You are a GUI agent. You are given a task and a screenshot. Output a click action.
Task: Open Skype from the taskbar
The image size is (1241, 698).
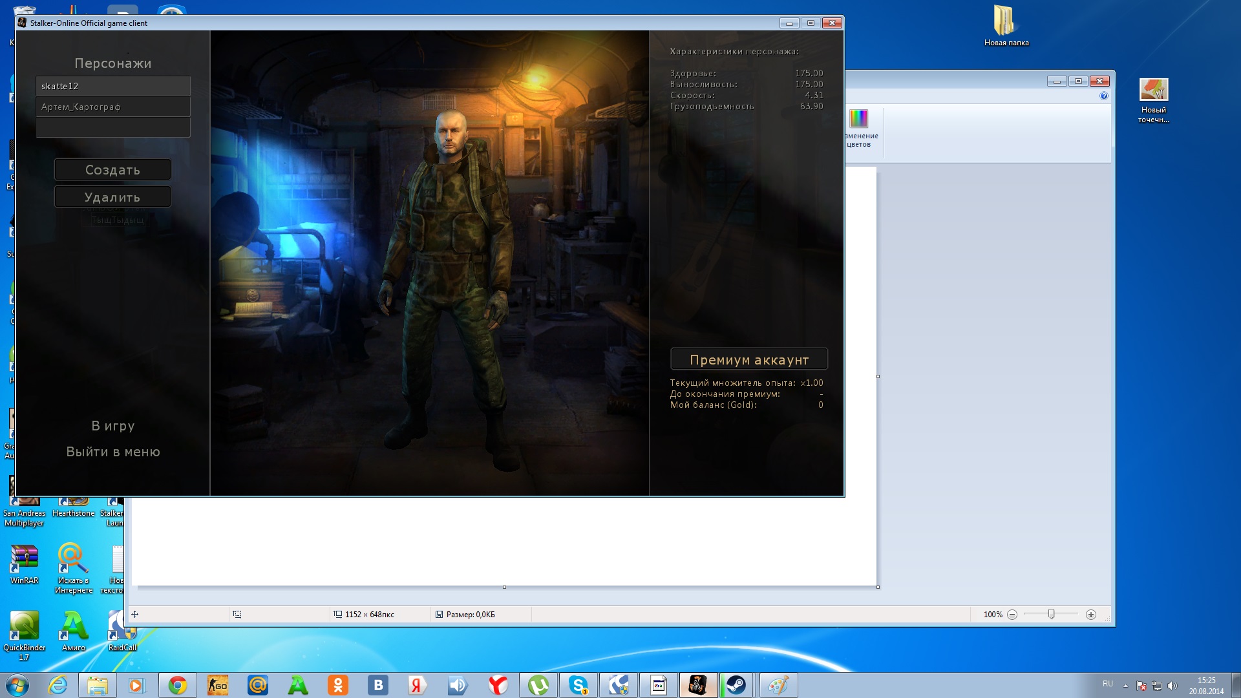click(x=578, y=685)
